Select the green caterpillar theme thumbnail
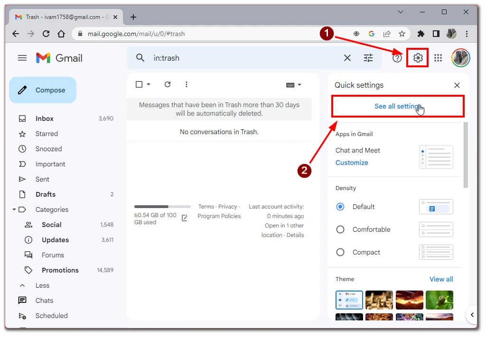The image size is (486, 337). [x=439, y=300]
